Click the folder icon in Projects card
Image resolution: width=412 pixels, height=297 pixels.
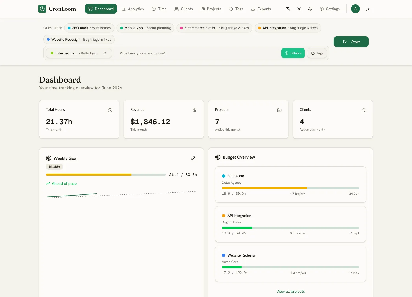pyautogui.click(x=279, y=110)
